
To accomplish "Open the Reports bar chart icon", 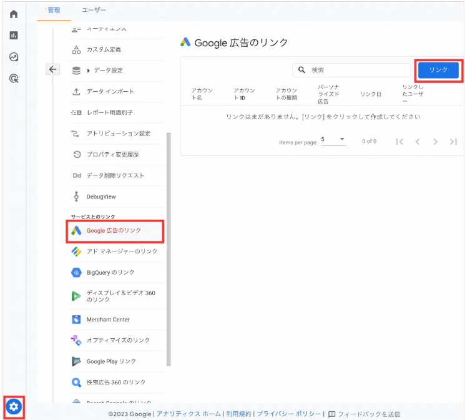I will (14, 36).
